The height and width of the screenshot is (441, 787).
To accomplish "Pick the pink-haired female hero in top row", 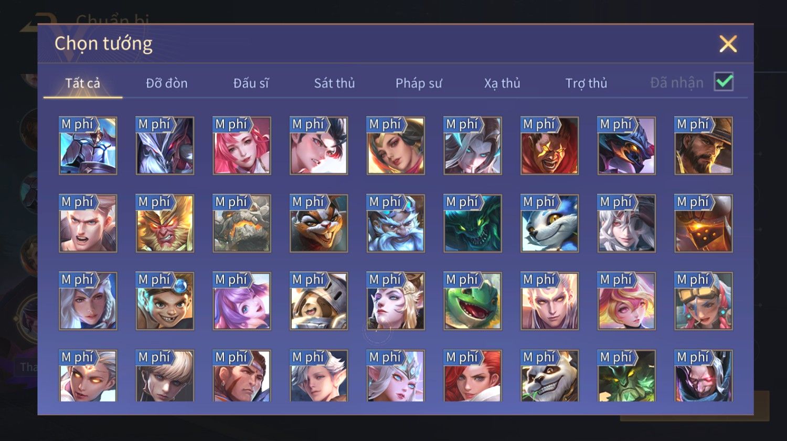I will (x=242, y=145).
